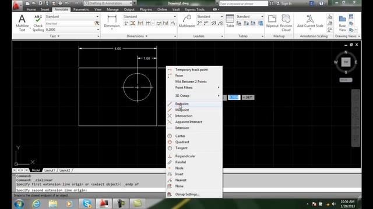Screen dimensions: 373x209
Task: Open the AutoCAD application menu button
Action: point(16,5)
